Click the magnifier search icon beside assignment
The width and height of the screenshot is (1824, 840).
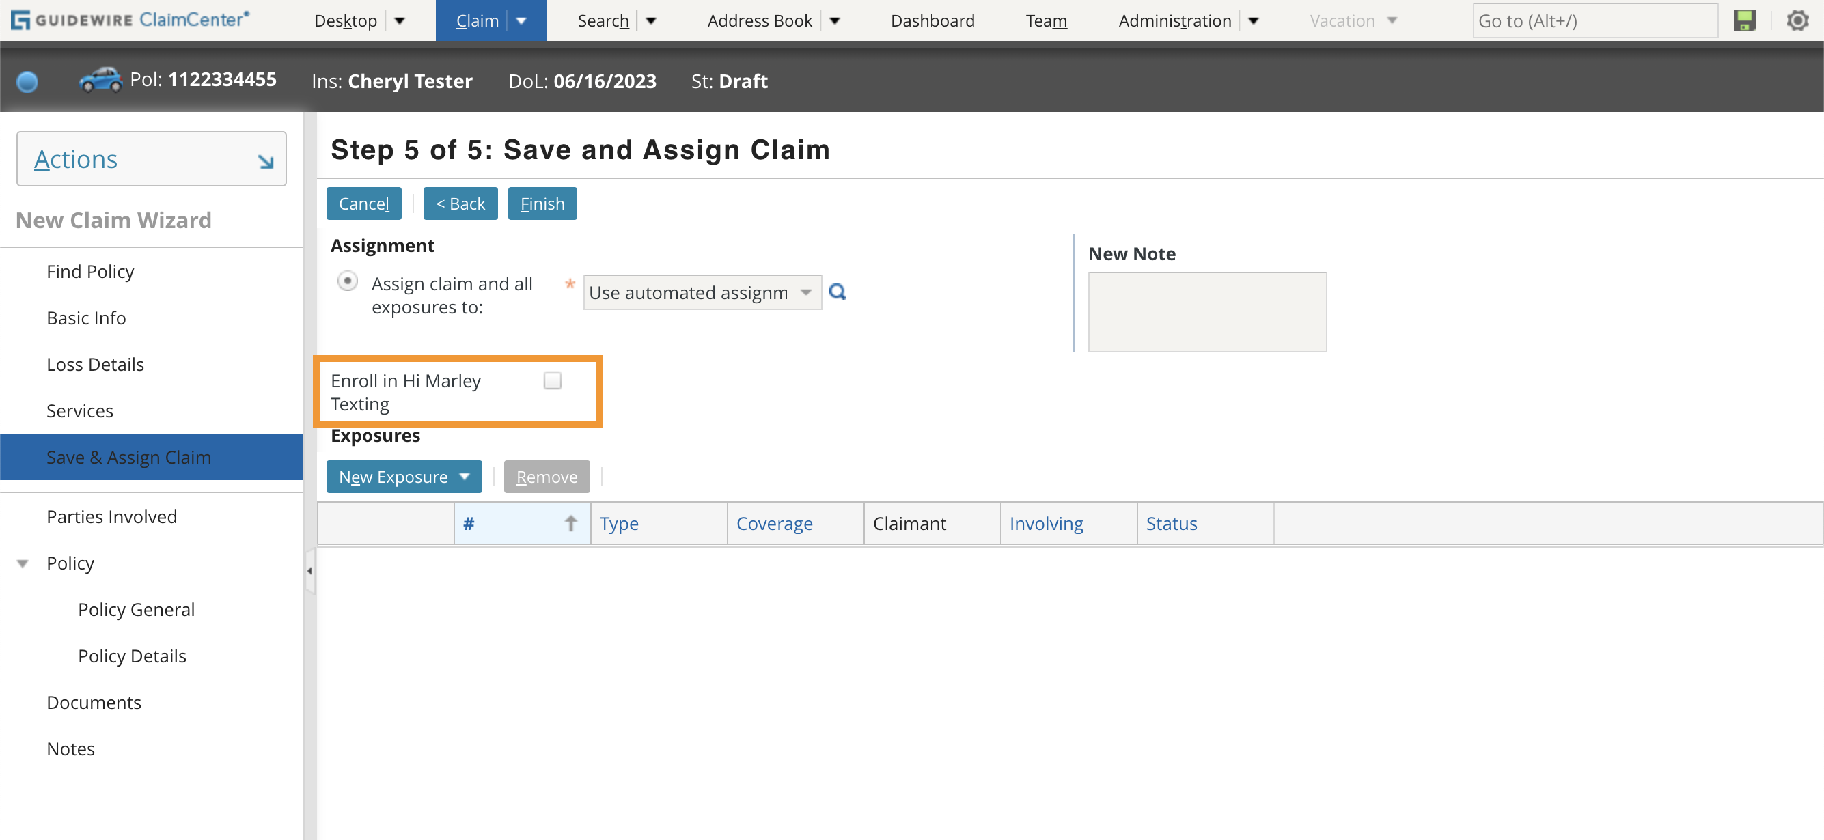pos(838,292)
